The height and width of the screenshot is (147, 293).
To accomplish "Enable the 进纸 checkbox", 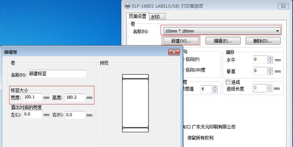I will (228, 82).
